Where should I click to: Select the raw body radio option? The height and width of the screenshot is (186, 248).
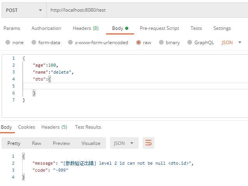139,43
